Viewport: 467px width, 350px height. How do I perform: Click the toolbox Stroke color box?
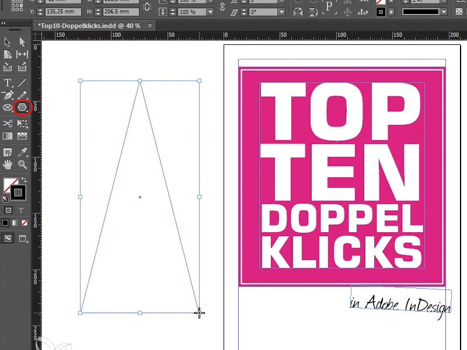pos(18,192)
